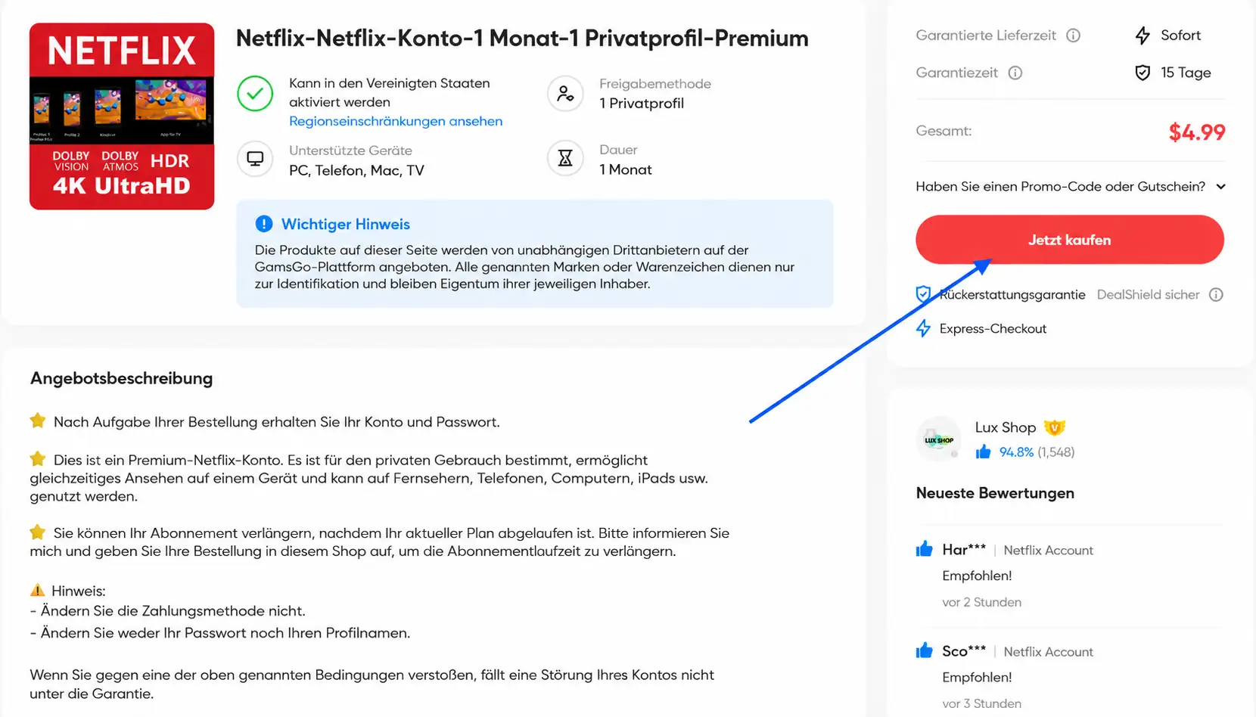Click the PC, Telefon, Mac, TV value
This screenshot has width=1256, height=717.
[x=356, y=170]
